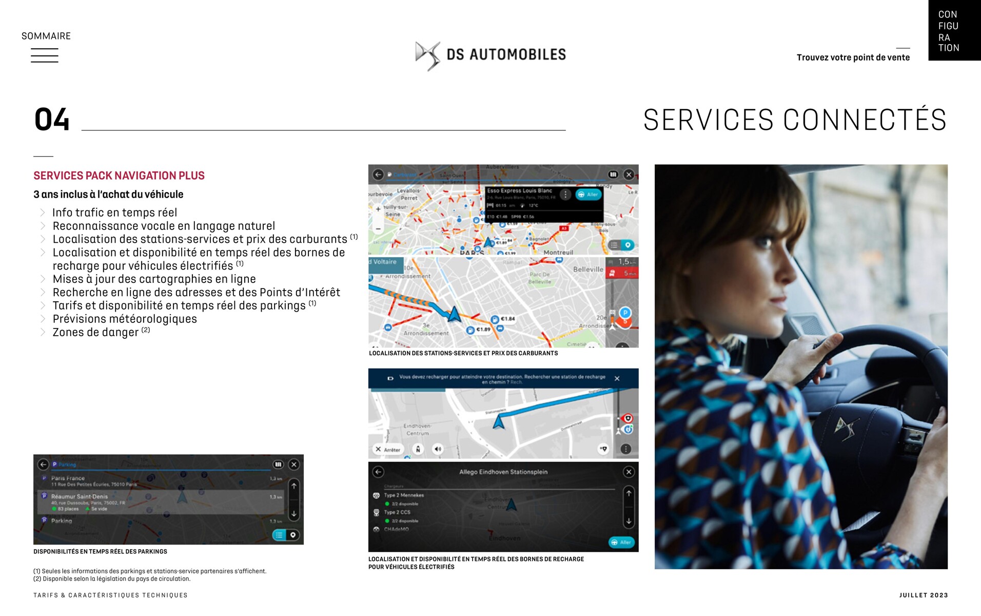Click chevron beside bornes de recharge item
981x616 pixels.
(x=43, y=253)
